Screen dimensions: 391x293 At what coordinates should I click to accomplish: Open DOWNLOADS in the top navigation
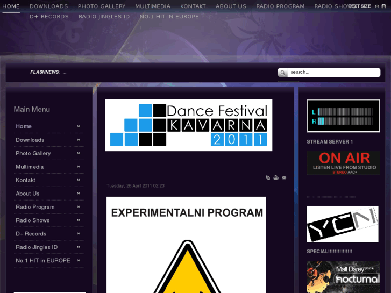(x=48, y=6)
